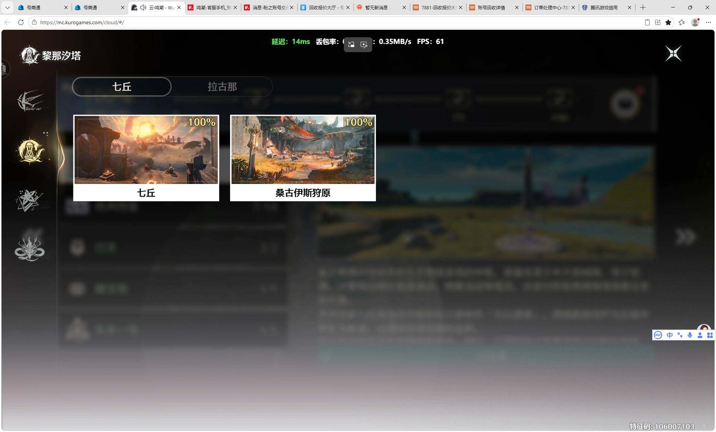Viewport: 716px width, 432px height.
Task: Click the clipboard icon in address bar
Action: click(x=647, y=22)
